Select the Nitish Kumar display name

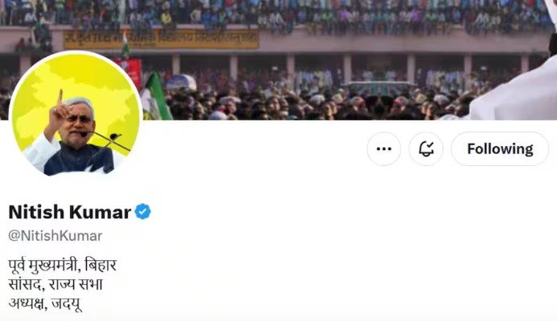[x=70, y=212]
